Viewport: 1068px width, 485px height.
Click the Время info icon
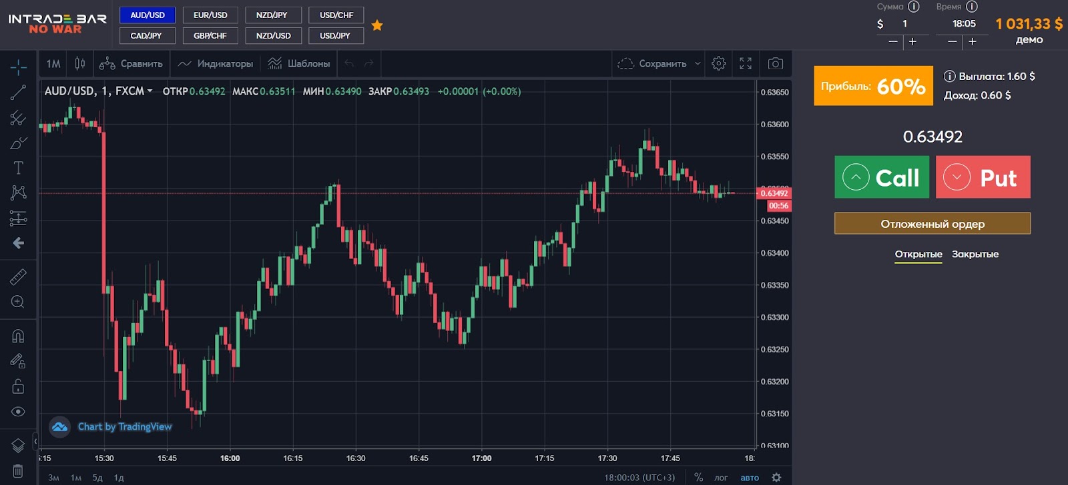[x=972, y=7]
